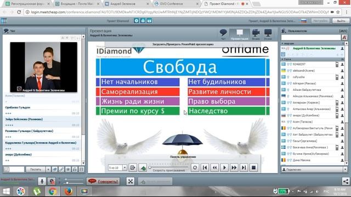Click the chat scrollbar down arrow

point(83,163)
